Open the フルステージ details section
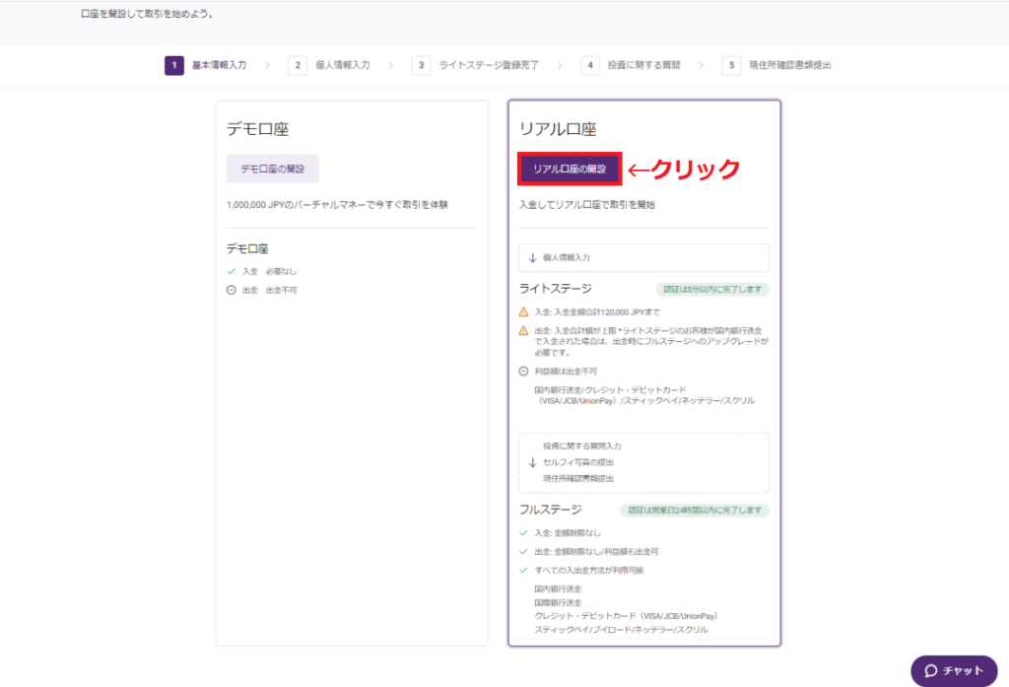This screenshot has width=1009, height=687. tap(554, 510)
